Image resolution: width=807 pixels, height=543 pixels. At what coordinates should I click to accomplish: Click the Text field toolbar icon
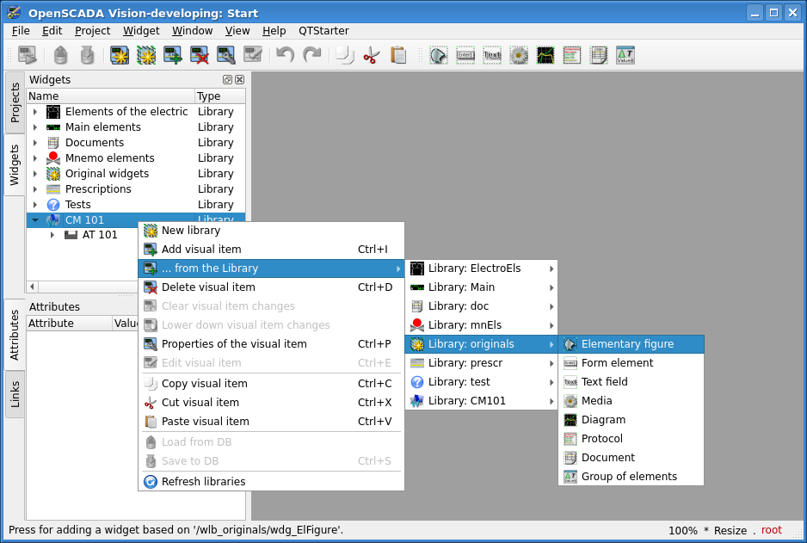click(492, 56)
